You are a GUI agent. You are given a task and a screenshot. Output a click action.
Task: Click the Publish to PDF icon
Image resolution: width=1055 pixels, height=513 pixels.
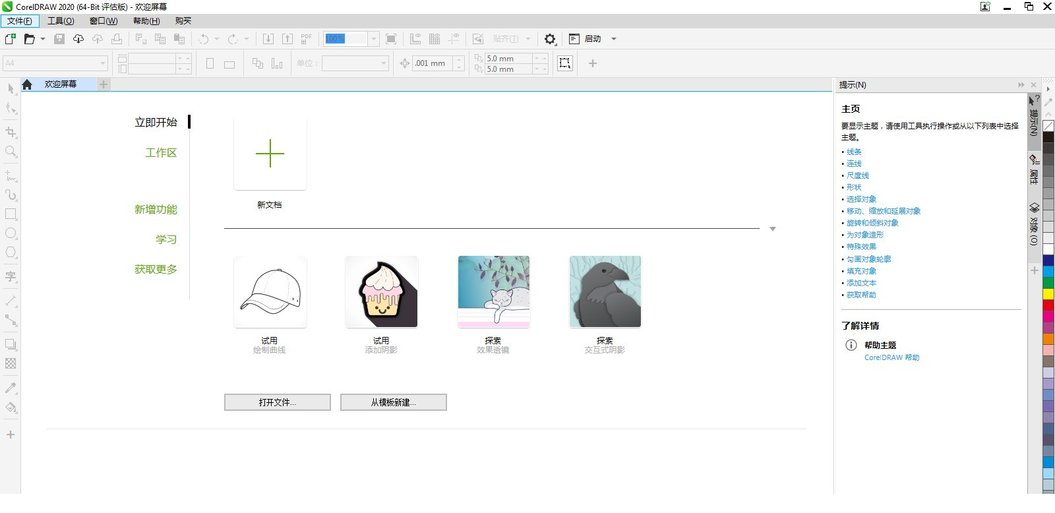tap(307, 39)
